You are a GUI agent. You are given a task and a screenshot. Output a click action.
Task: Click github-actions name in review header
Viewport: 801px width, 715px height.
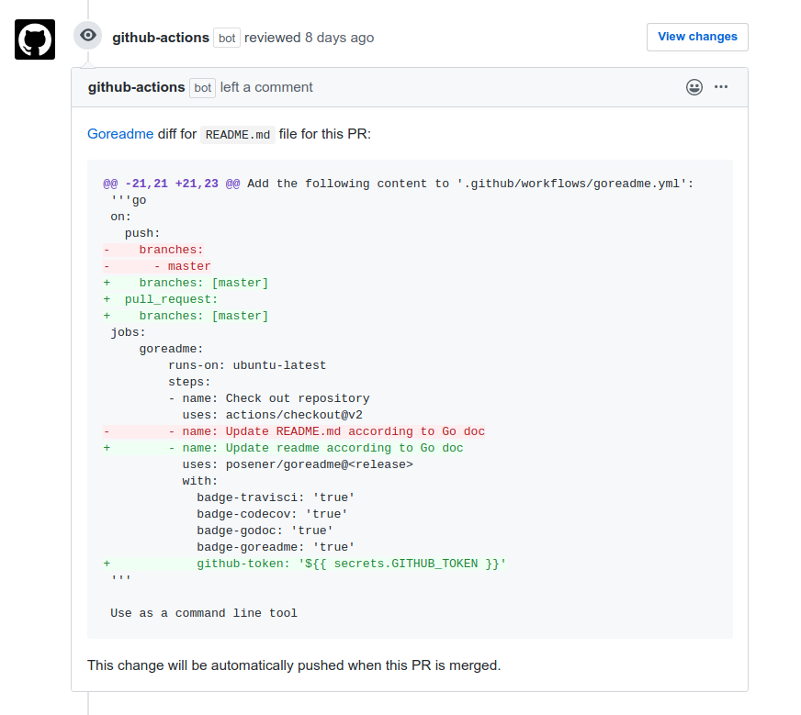pyautogui.click(x=160, y=38)
